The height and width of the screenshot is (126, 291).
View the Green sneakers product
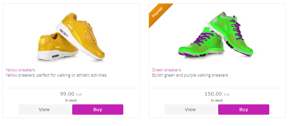click(x=190, y=110)
